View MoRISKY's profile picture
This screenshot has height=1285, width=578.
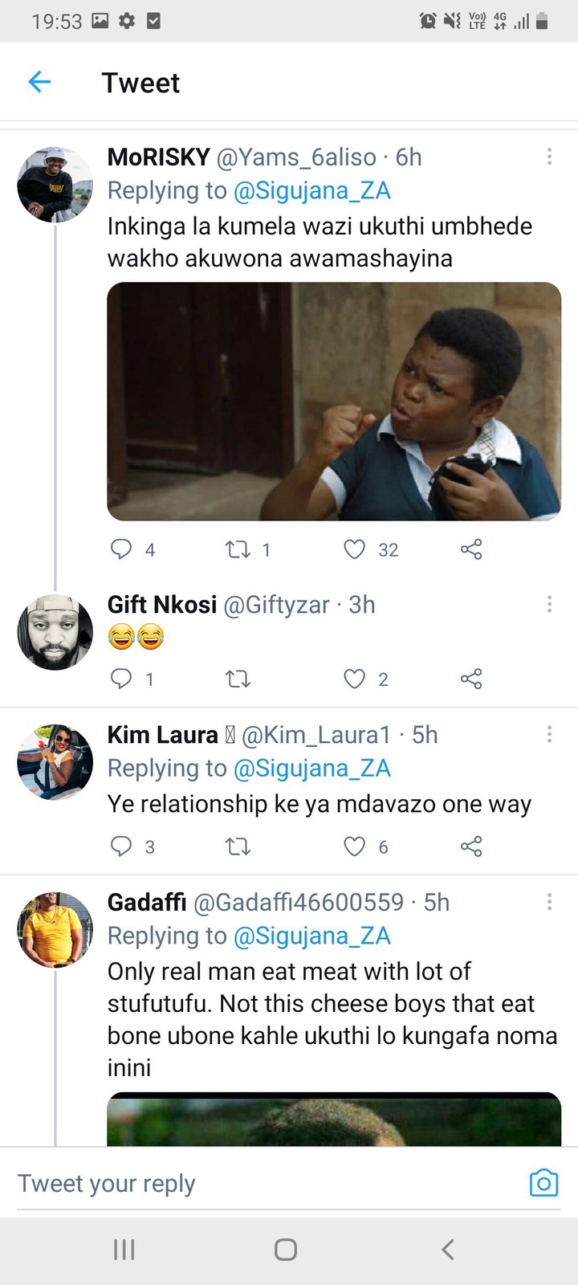point(55,184)
